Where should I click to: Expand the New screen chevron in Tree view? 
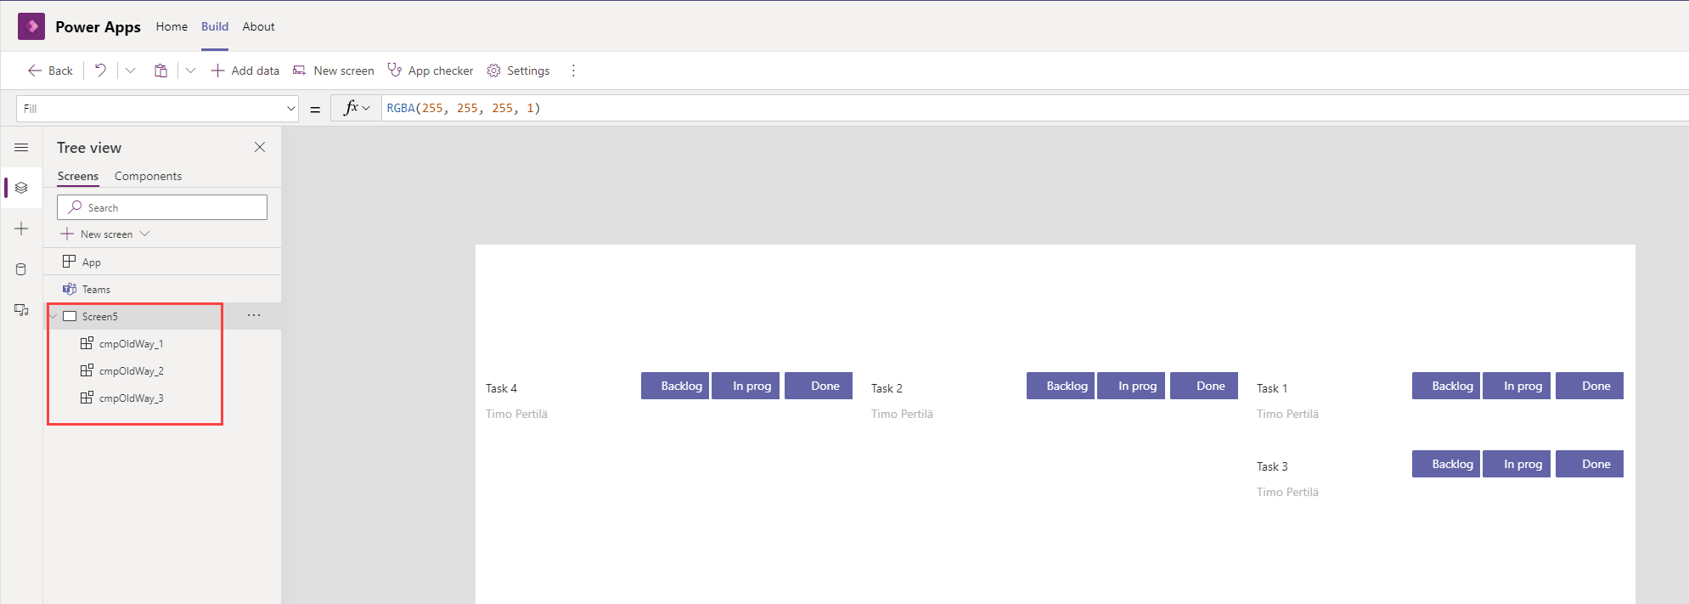pos(144,234)
